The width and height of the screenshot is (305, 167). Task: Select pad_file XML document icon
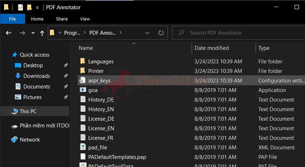(x=83, y=147)
